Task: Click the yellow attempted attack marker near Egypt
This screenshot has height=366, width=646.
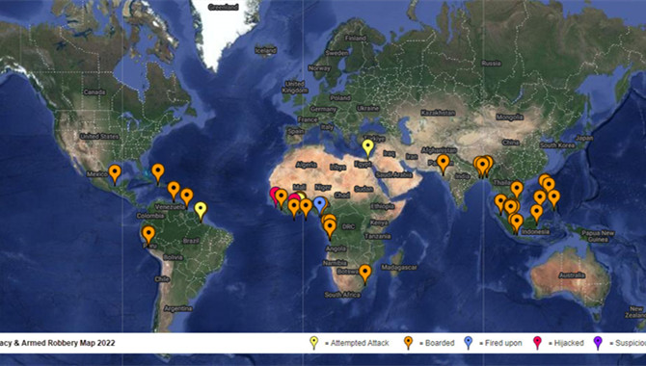Action: coord(368,147)
